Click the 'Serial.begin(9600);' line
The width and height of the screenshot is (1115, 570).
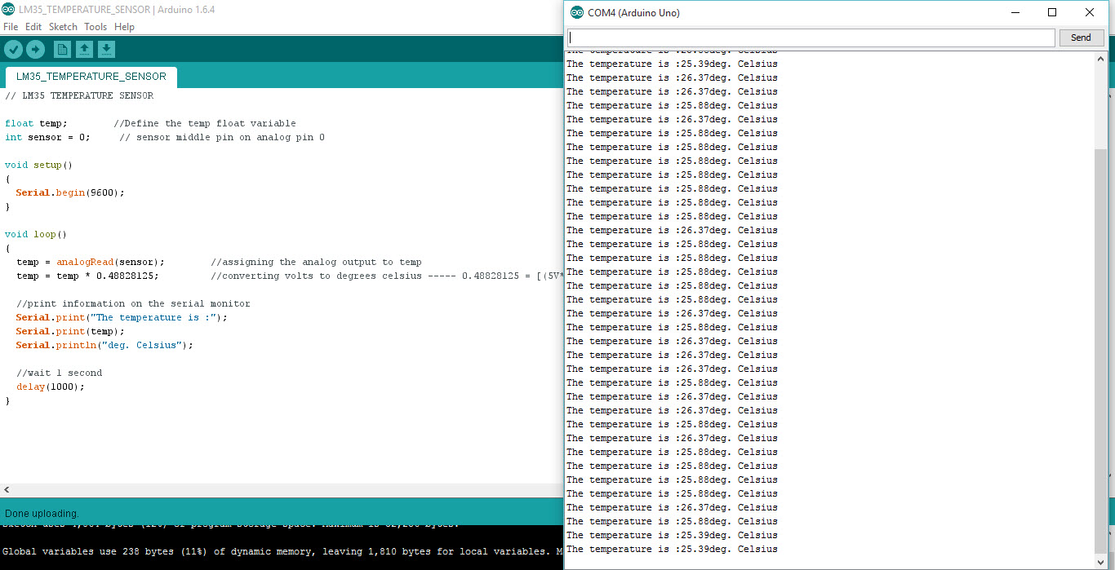pyautogui.click(x=70, y=192)
